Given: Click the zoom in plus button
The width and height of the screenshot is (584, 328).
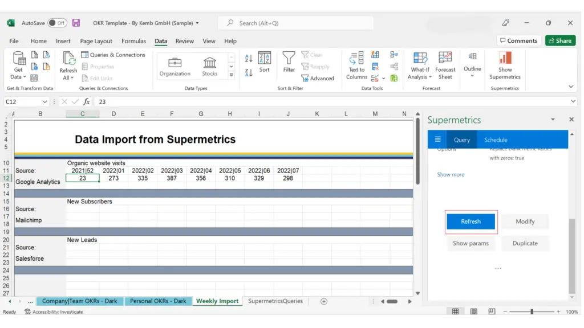Looking at the screenshot, I should coord(558,311).
